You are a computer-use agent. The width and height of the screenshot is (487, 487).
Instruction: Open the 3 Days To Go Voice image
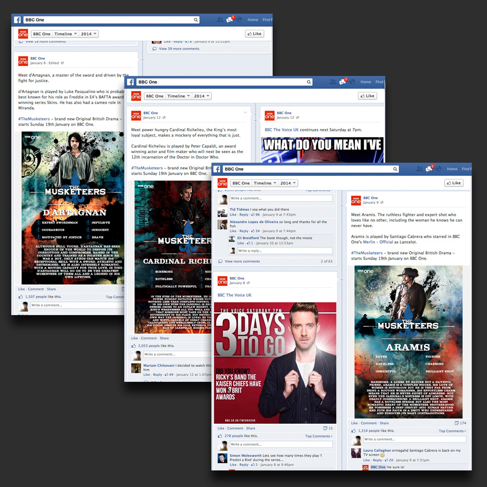point(275,363)
